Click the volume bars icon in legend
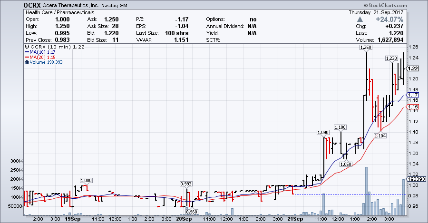Screen dimensions: 428x223 [x=27, y=62]
